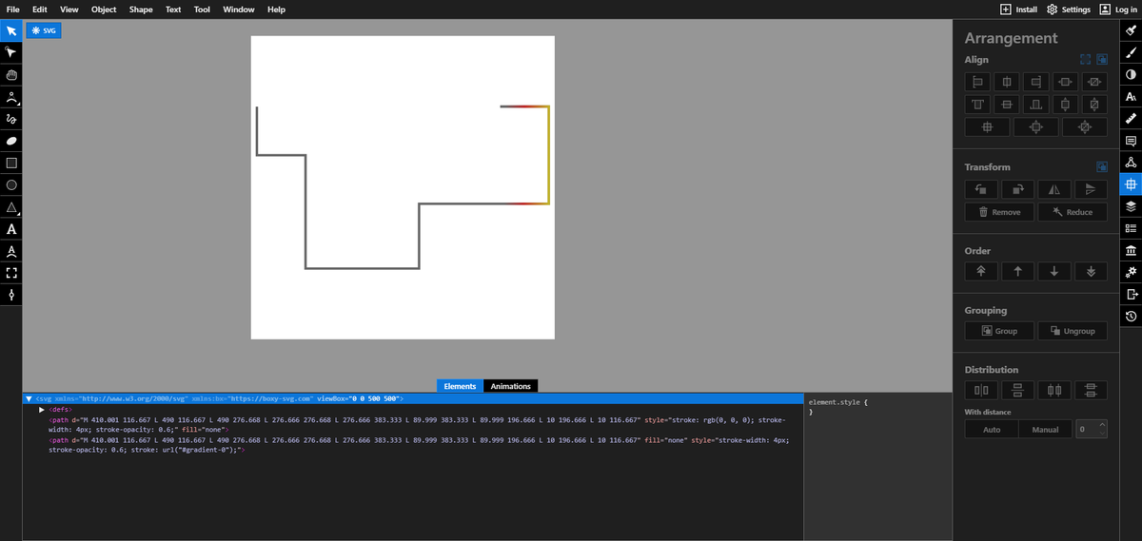Pick the Ellipse tool in left toolbar

11,185
